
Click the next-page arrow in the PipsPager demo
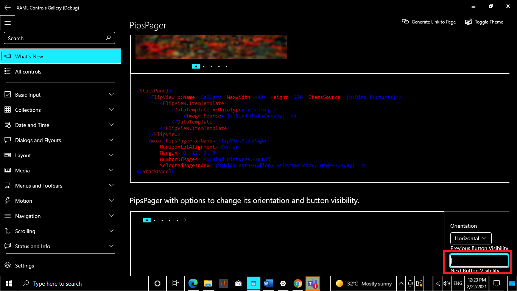185,220
